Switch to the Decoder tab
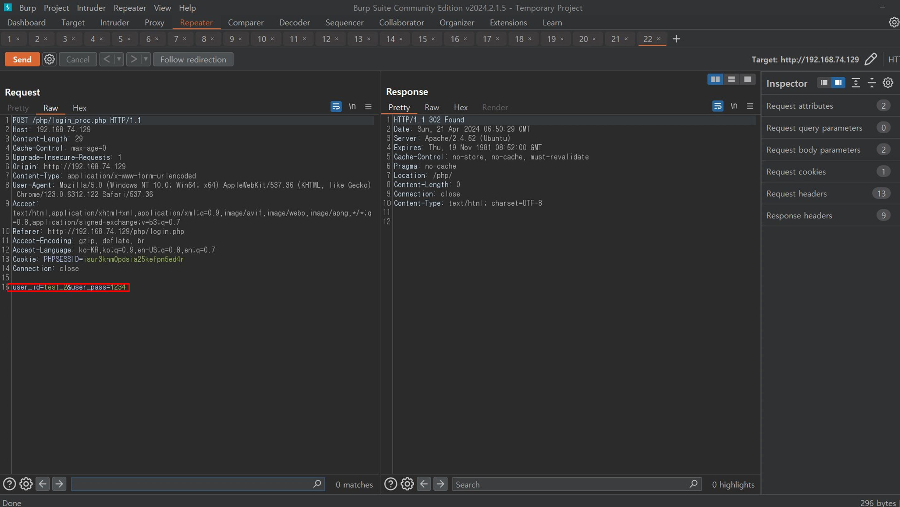Screen dimensions: 900x507 (x=294, y=23)
